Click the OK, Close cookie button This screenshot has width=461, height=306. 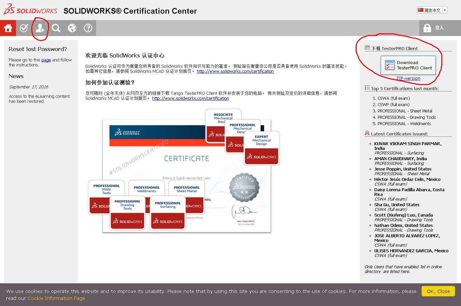tap(438, 291)
